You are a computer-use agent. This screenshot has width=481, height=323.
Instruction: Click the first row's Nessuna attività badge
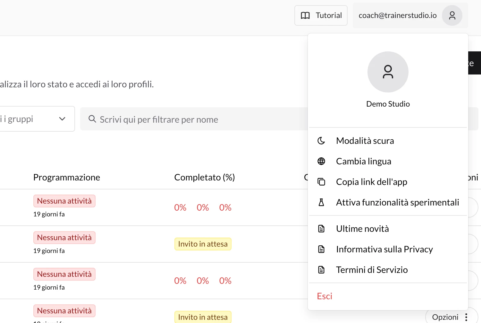click(x=64, y=201)
